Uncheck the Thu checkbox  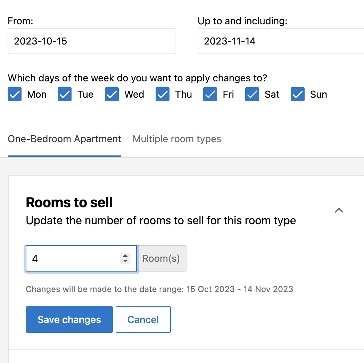(163, 95)
